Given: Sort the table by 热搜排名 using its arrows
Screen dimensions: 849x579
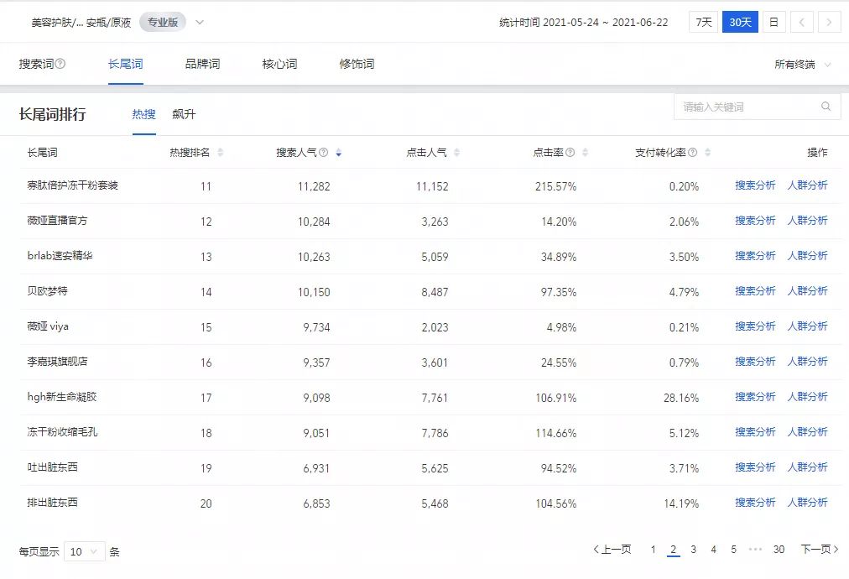Looking at the screenshot, I should tap(221, 152).
